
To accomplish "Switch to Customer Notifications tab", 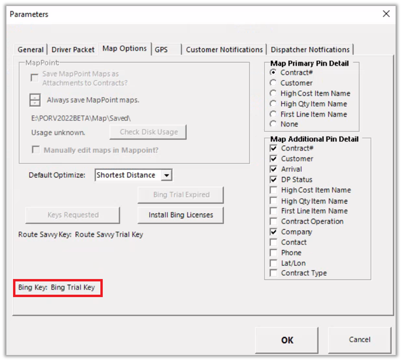I will point(224,50).
